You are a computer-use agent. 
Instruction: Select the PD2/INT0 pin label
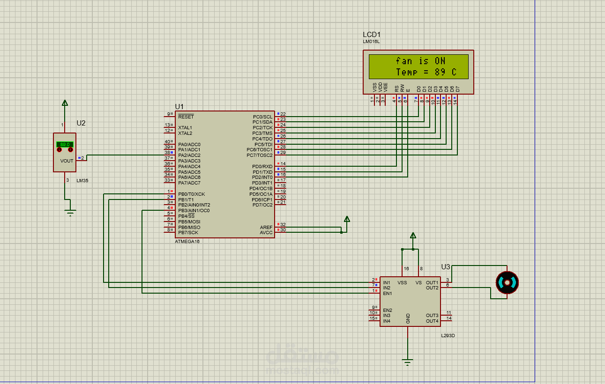pyautogui.click(x=262, y=177)
